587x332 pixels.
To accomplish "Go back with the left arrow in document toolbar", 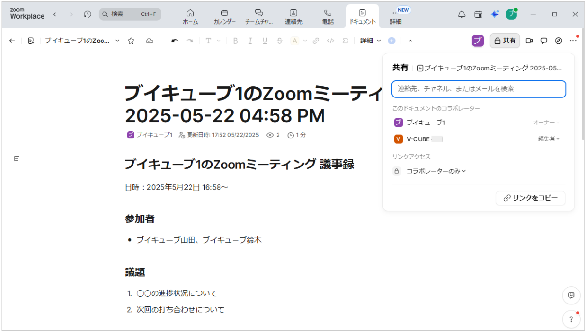I will tap(12, 41).
